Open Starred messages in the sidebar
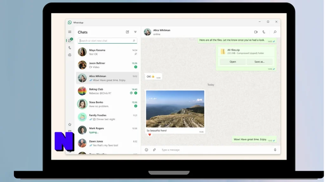 [x=70, y=124]
